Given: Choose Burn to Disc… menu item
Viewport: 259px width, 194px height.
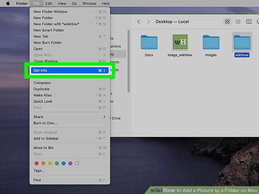Looking at the screenshot, I should coord(69,123).
